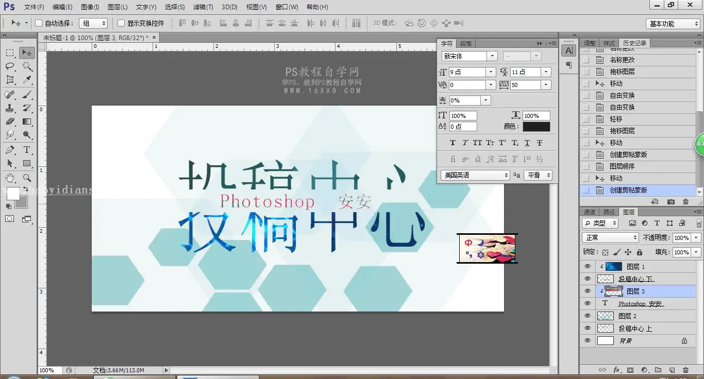Click the foreground color swatch
This screenshot has height=379, width=704.
click(x=13, y=194)
